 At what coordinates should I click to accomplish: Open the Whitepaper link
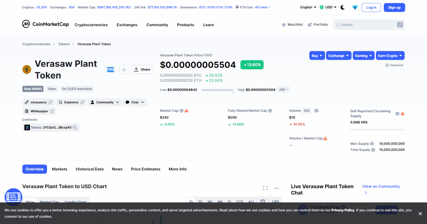pyautogui.click(x=39, y=111)
